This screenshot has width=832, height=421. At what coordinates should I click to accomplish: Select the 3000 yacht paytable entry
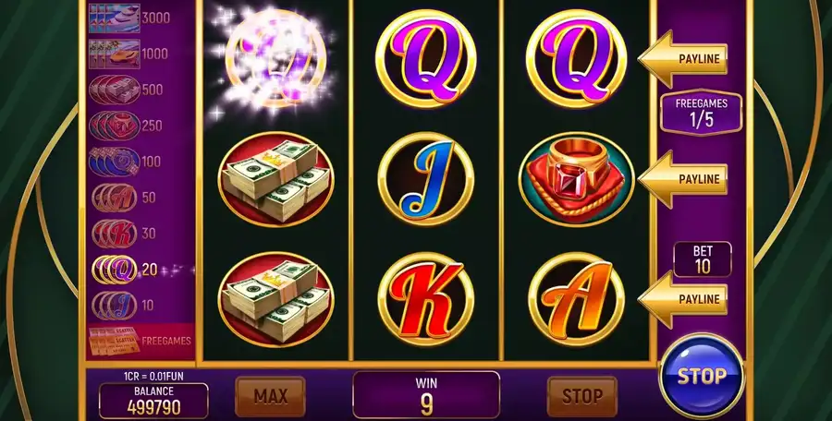tap(128, 18)
